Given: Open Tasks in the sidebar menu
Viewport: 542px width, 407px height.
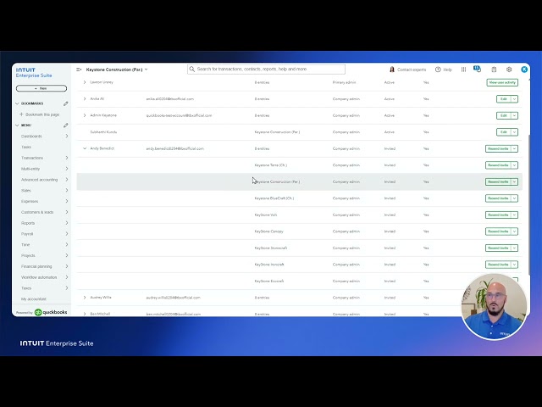Looking at the screenshot, I should click(26, 147).
